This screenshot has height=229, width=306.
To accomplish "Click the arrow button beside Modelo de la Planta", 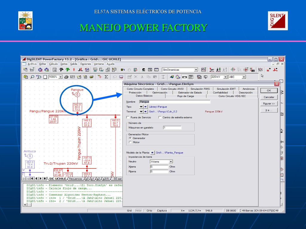I will point(152,153).
